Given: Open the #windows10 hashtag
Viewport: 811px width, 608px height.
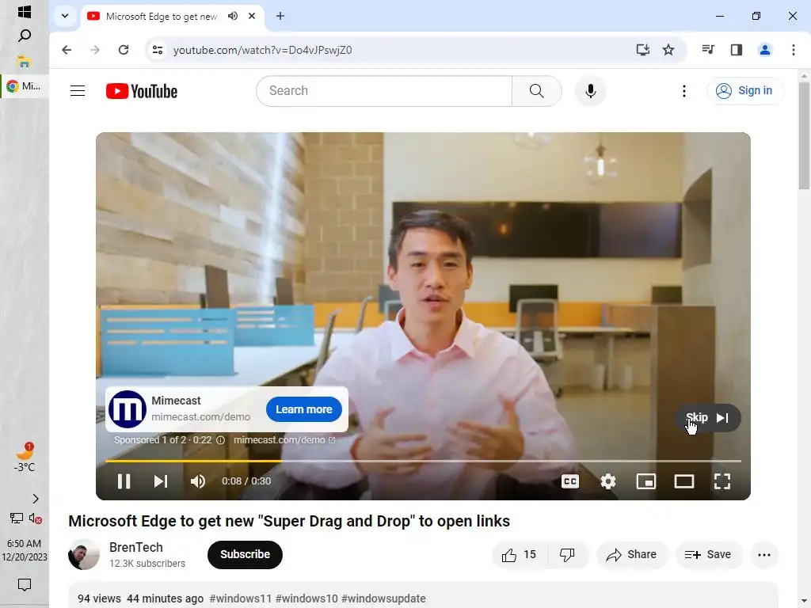Looking at the screenshot, I should [x=307, y=598].
